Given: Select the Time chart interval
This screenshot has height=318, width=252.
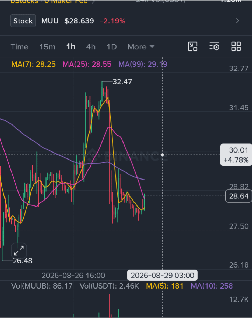Looking at the screenshot, I should coord(20,47).
